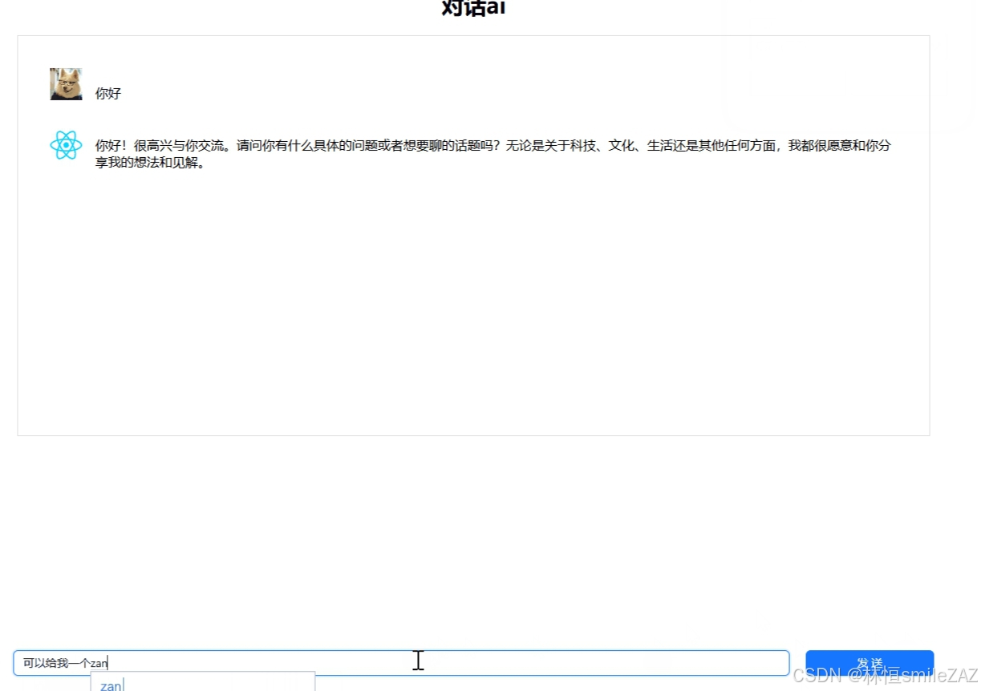Screen dimensions: 981x691
Task: Click the message input field at bottom
Action: click(401, 662)
